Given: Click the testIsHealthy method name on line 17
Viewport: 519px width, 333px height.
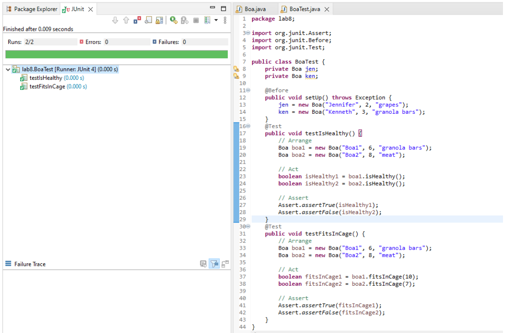Looking at the screenshot, I should click(327, 133).
